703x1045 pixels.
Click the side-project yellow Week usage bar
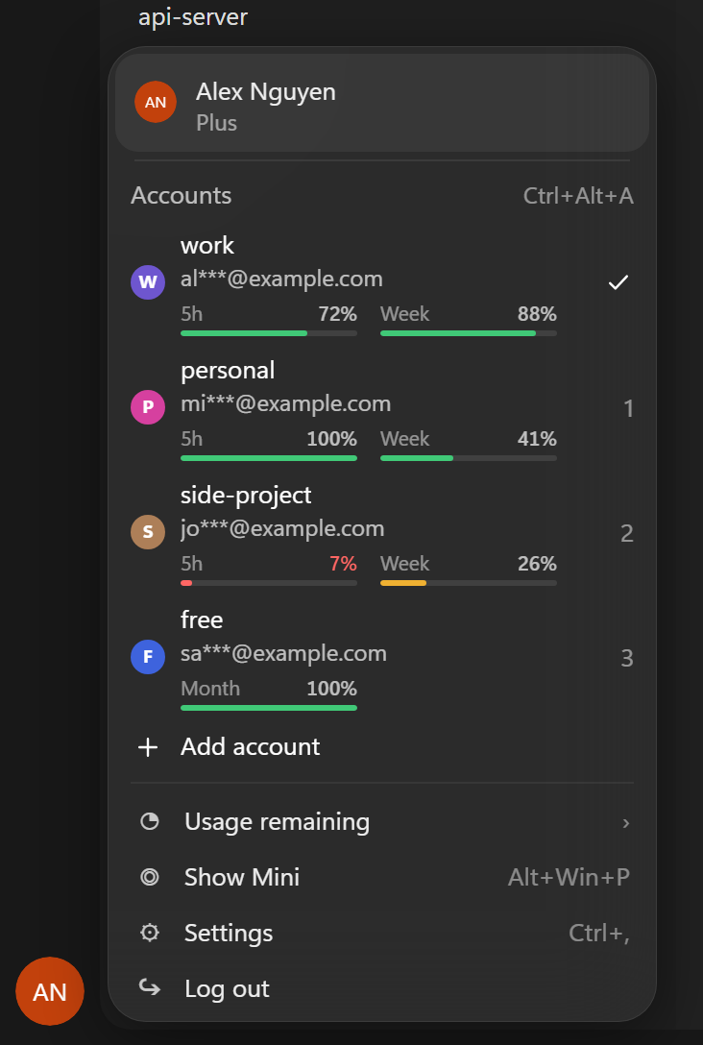[x=469, y=582]
